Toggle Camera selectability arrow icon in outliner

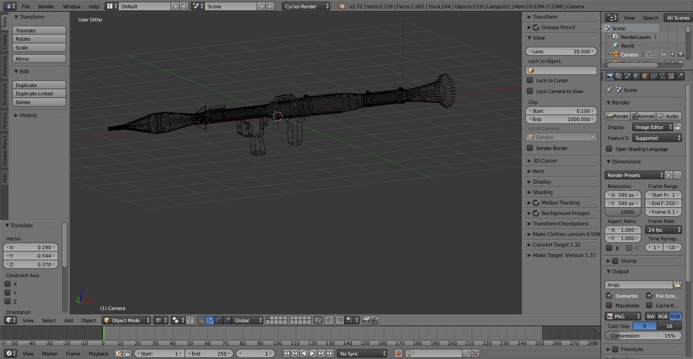pyautogui.click(x=672, y=55)
